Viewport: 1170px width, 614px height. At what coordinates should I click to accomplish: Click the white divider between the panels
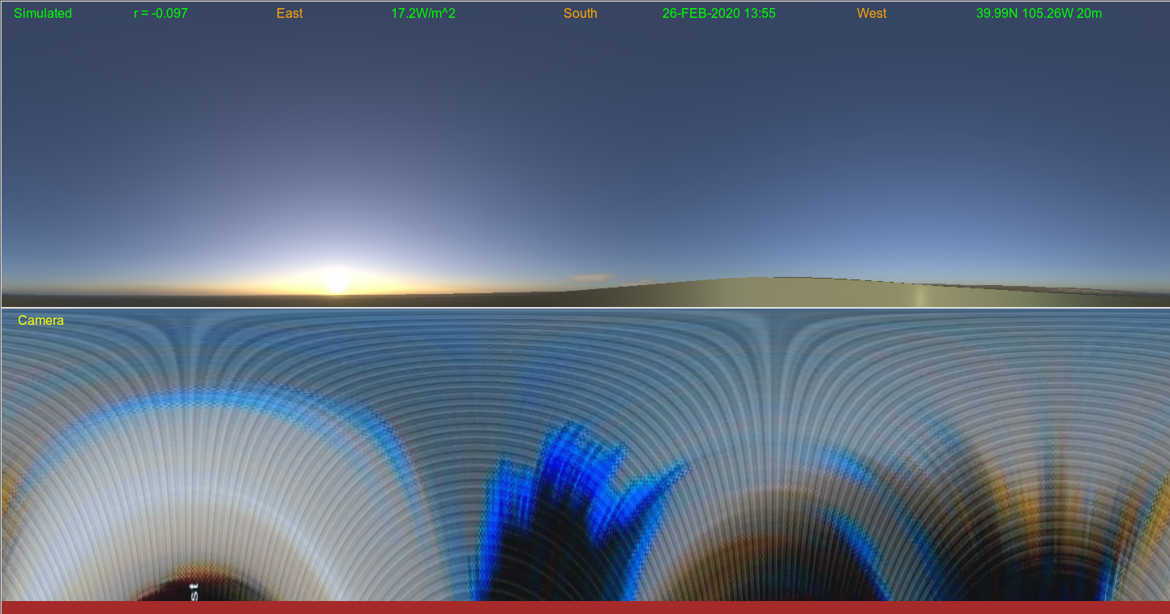[585, 308]
